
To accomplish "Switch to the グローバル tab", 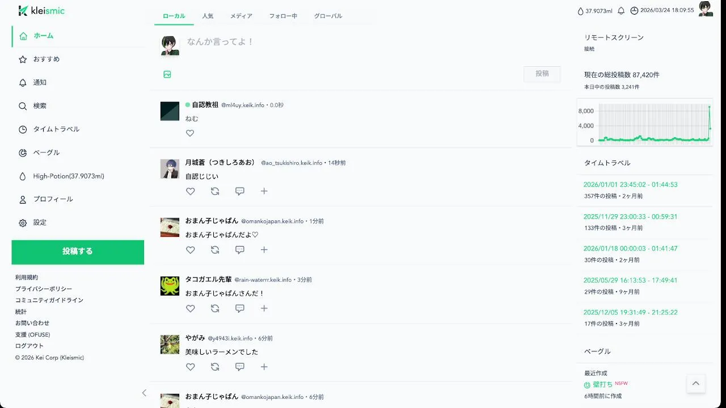I will coord(328,16).
